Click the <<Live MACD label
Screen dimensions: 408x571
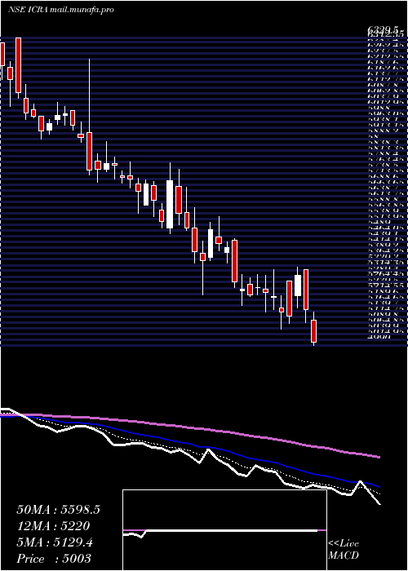[344, 550]
